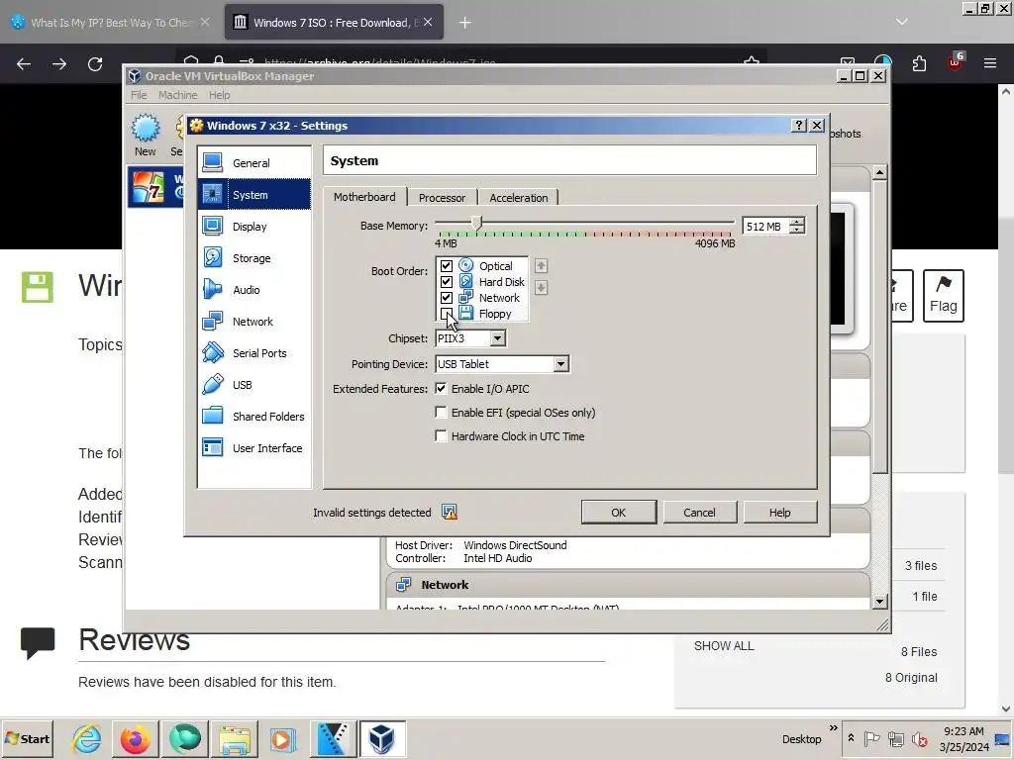Click the Flag button on archive page
The width and height of the screenshot is (1014, 760).
point(943,295)
